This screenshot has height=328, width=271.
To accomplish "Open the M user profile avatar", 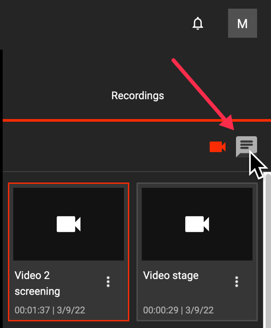I will point(242,23).
